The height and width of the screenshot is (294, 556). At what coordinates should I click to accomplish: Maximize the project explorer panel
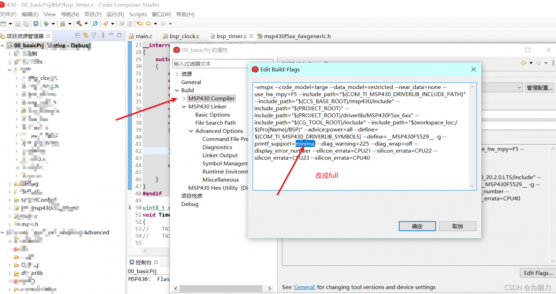pyautogui.click(x=119, y=35)
